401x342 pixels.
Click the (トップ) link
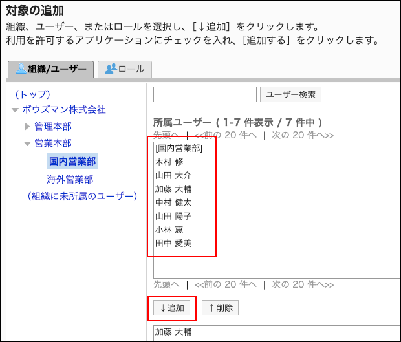point(32,94)
